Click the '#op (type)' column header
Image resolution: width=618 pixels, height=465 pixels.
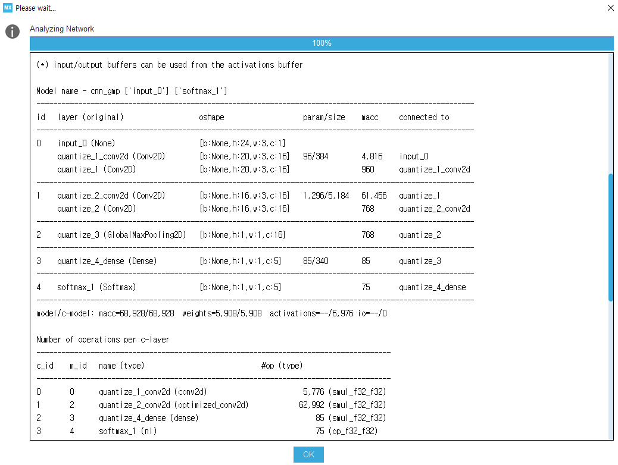pos(282,366)
